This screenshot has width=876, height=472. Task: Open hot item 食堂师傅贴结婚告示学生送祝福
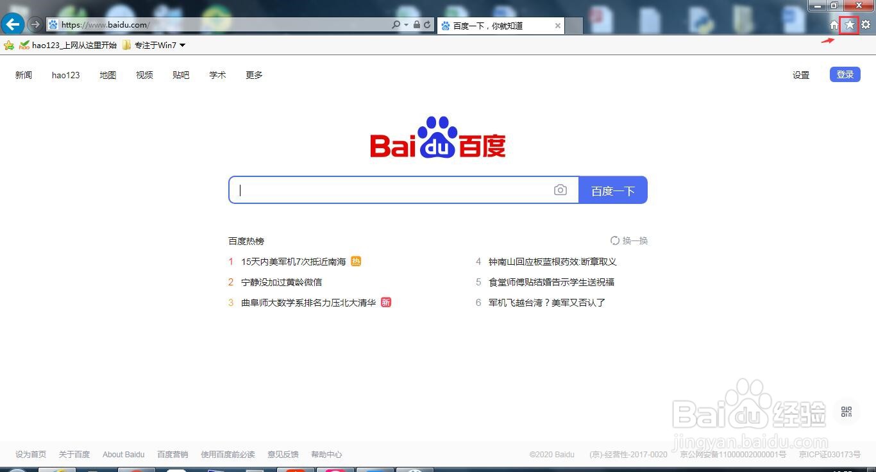coord(552,282)
